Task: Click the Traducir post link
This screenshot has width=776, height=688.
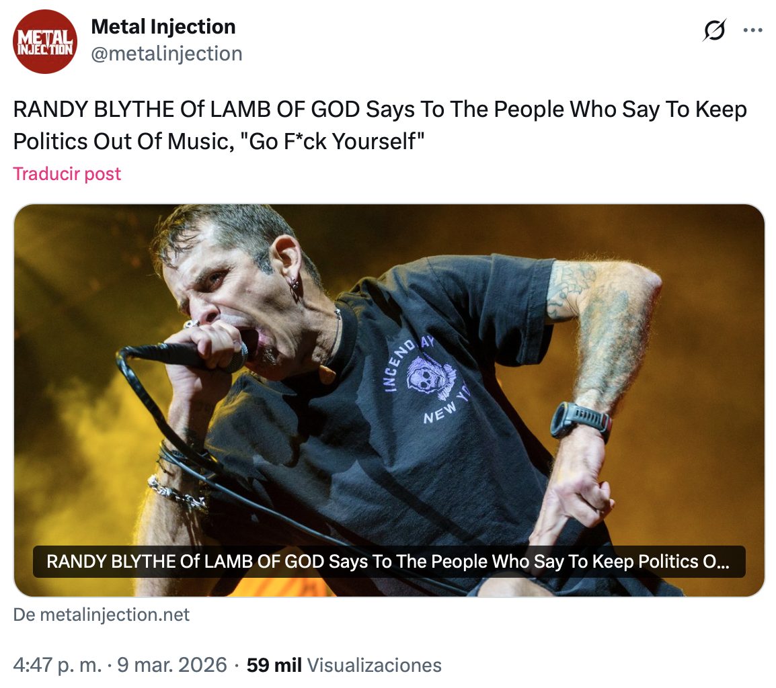Action: (67, 174)
